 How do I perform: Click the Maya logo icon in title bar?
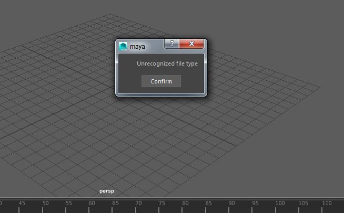(123, 46)
